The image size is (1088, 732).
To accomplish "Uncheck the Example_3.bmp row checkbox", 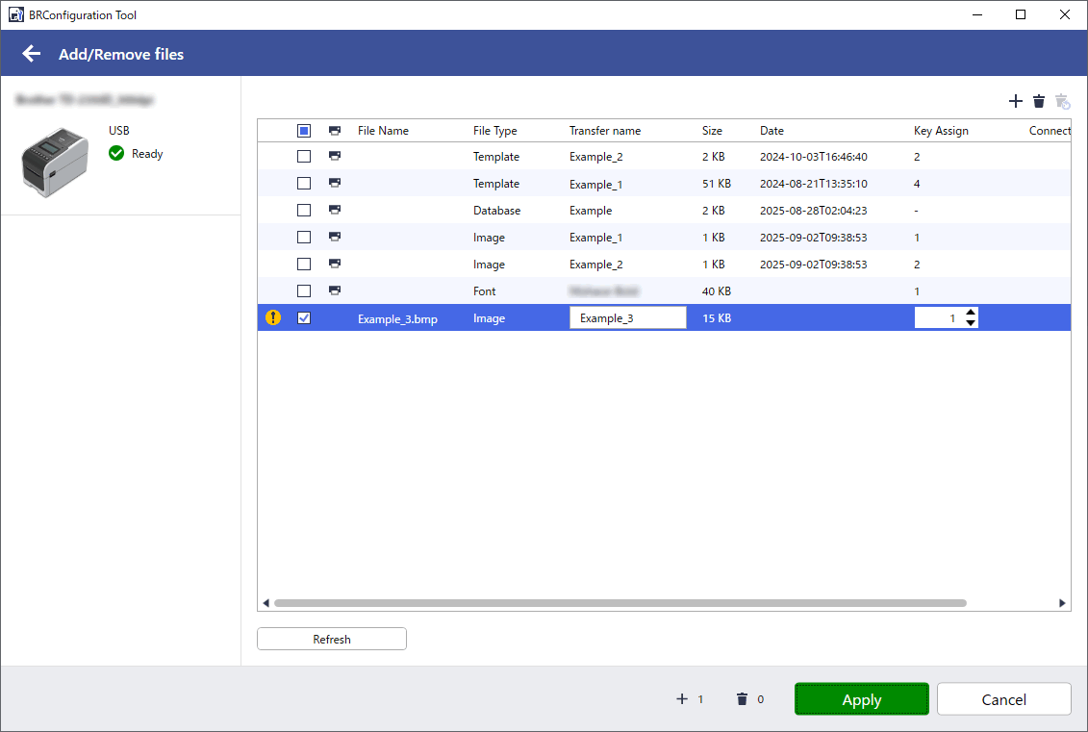I will pyautogui.click(x=304, y=318).
